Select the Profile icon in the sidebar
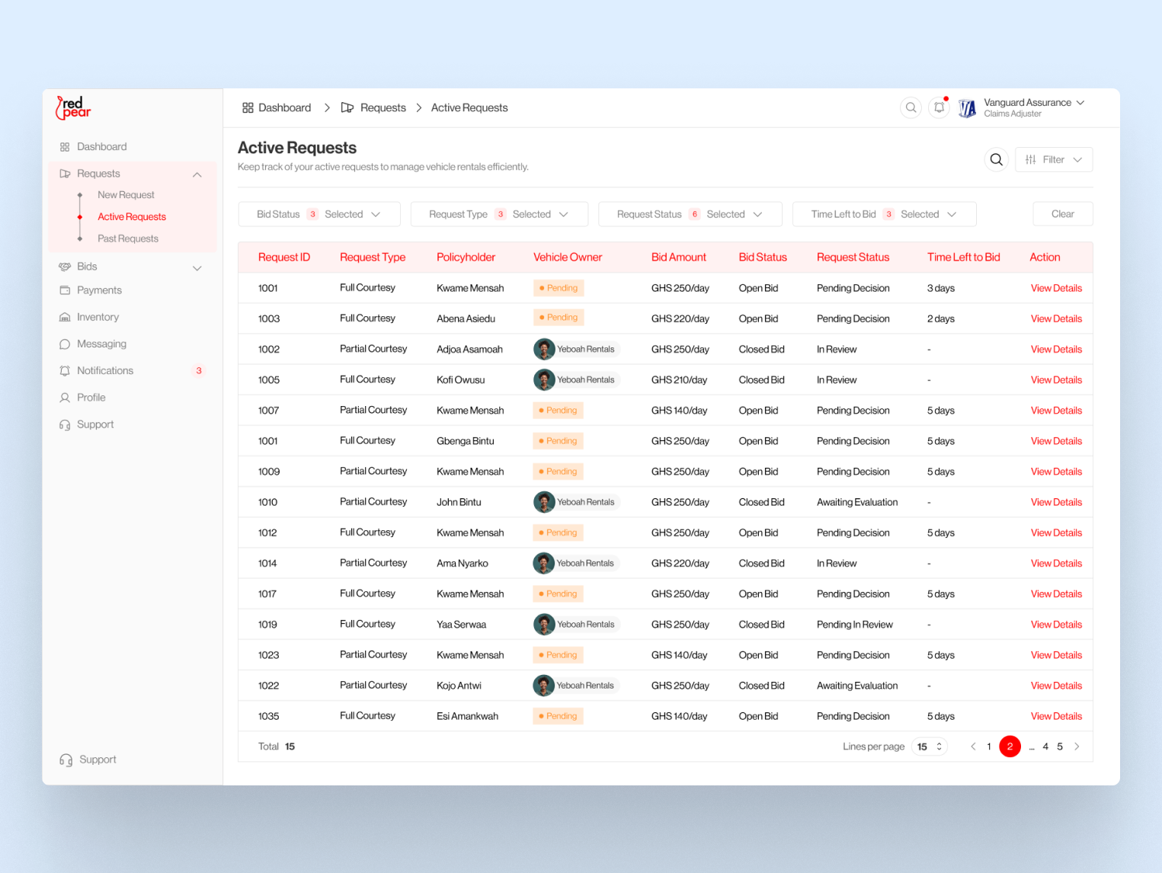1162x873 pixels. 65,397
